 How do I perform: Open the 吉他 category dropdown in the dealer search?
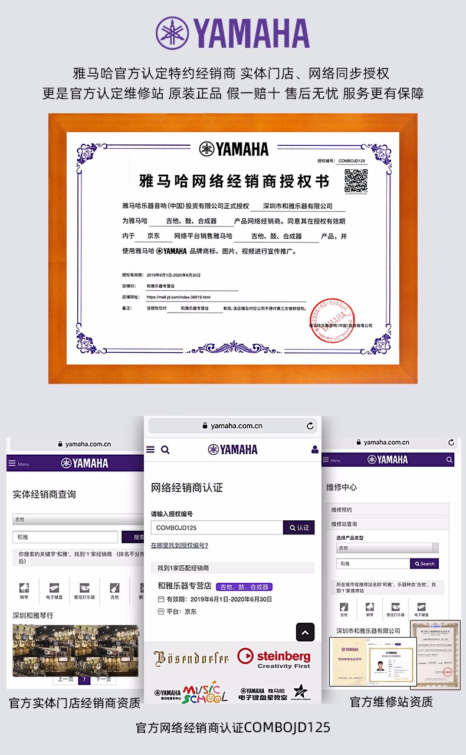click(x=77, y=520)
